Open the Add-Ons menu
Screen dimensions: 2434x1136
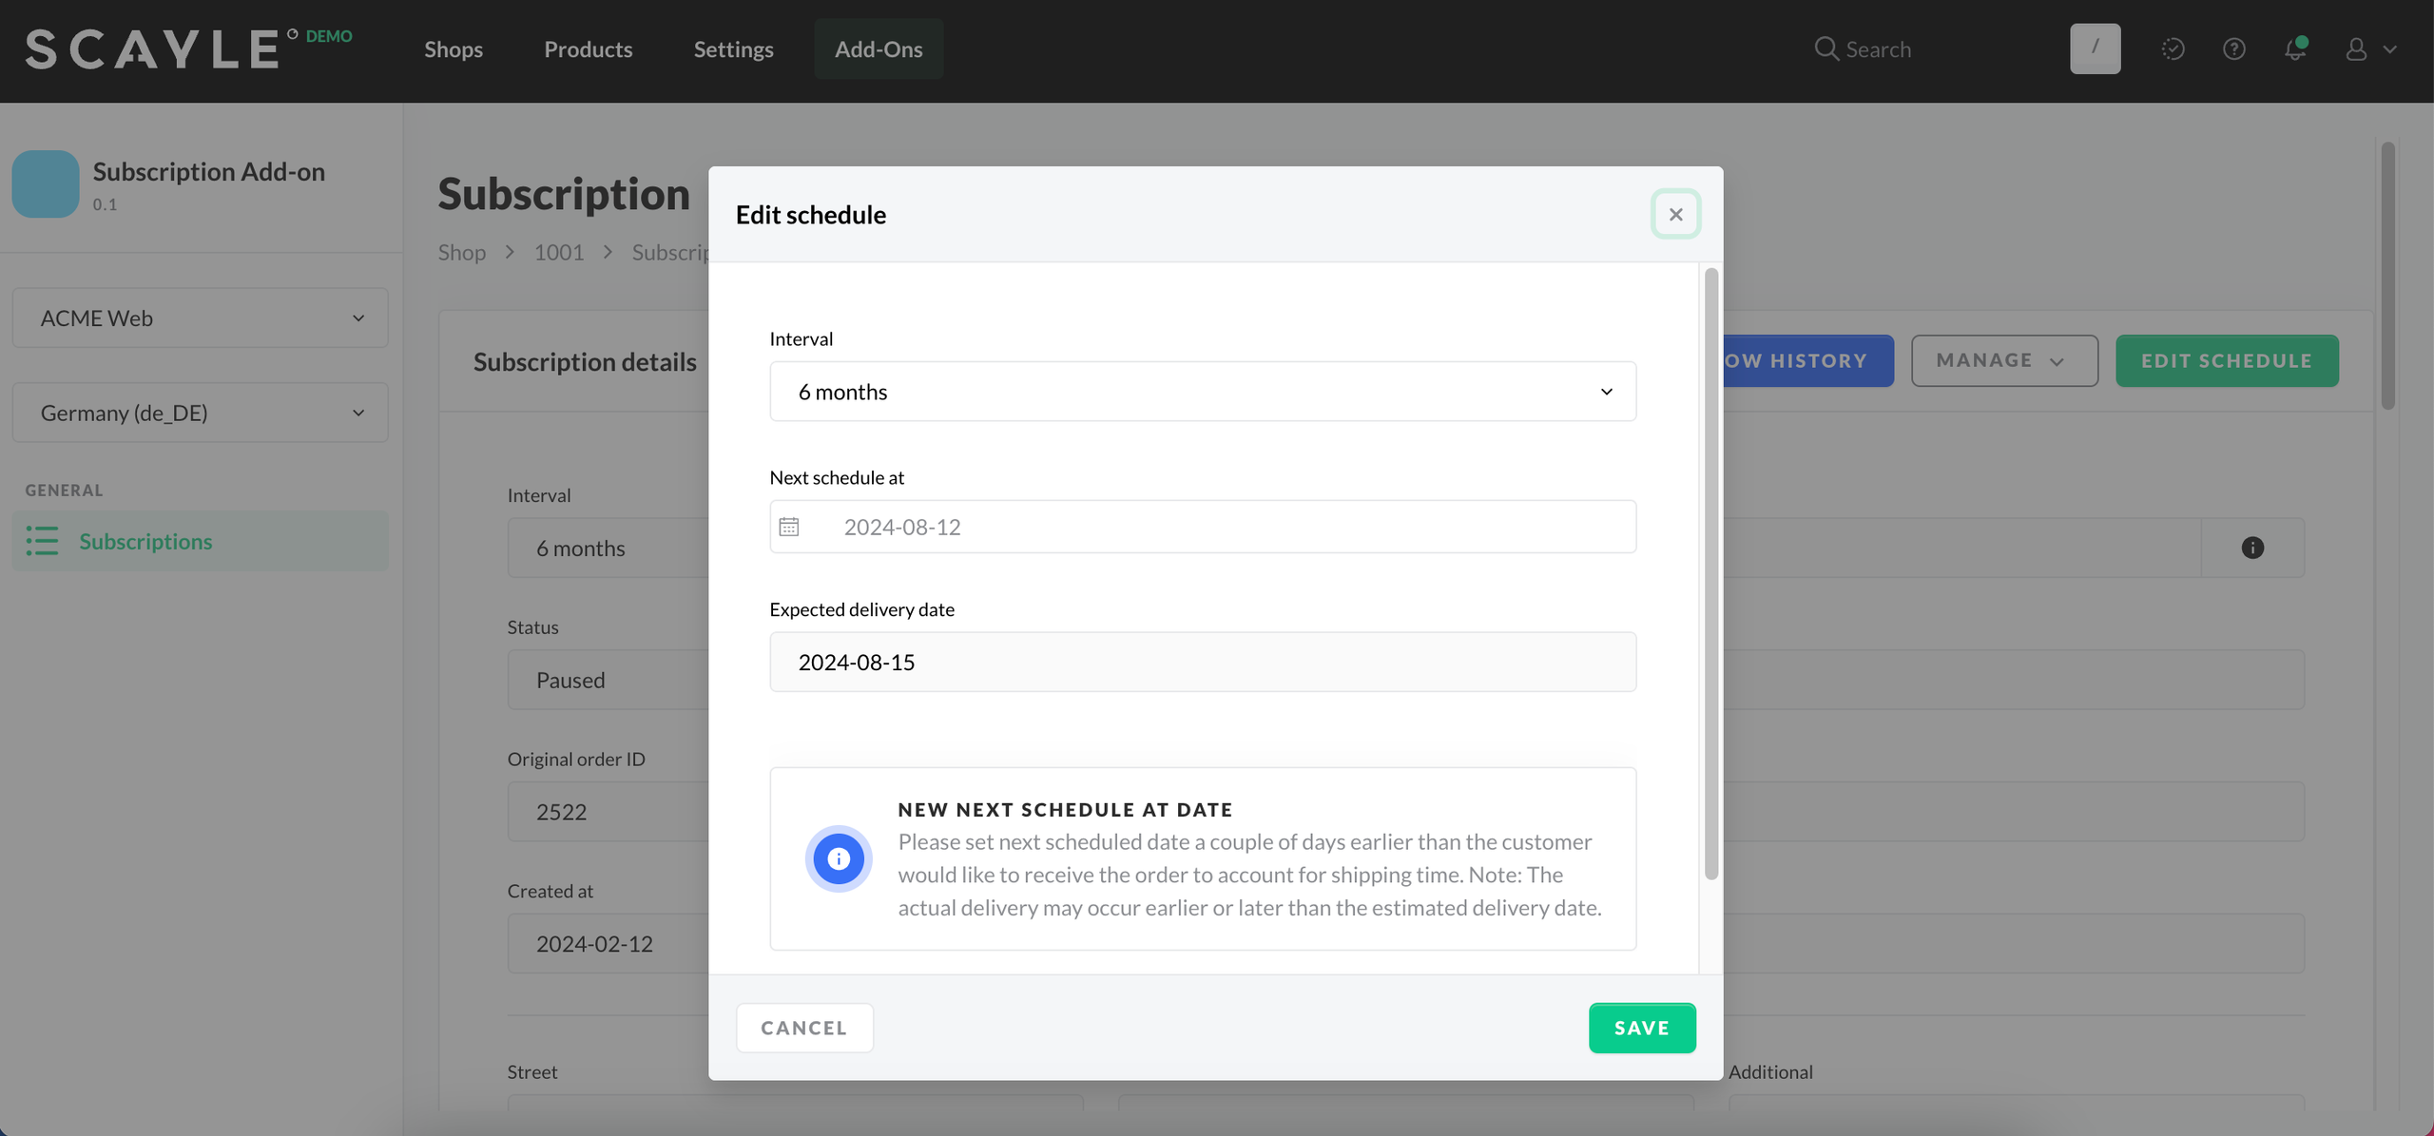[x=878, y=49]
